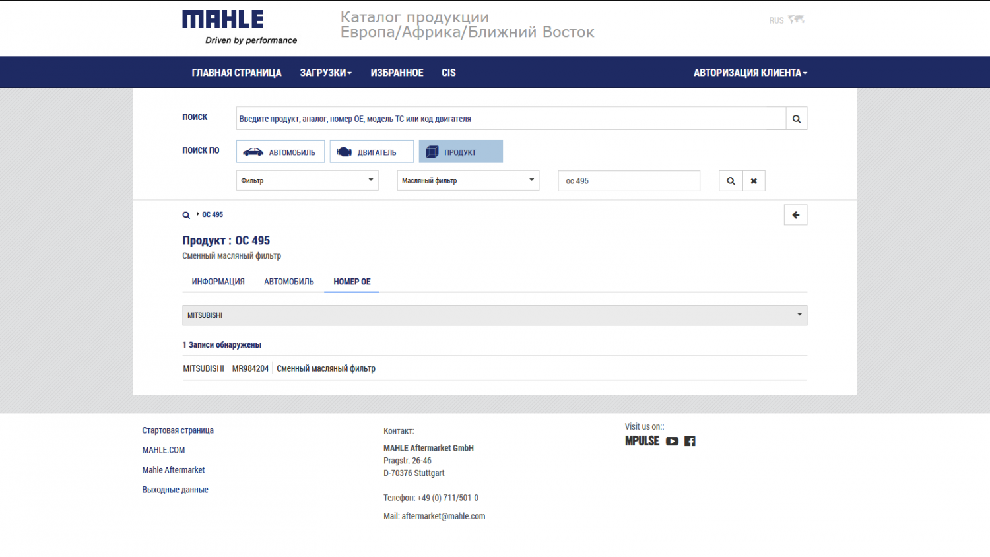
Task: Focus the main search input field
Action: [x=511, y=119]
